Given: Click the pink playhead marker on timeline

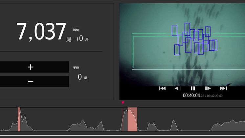Looking at the screenshot, I should tap(123, 103).
